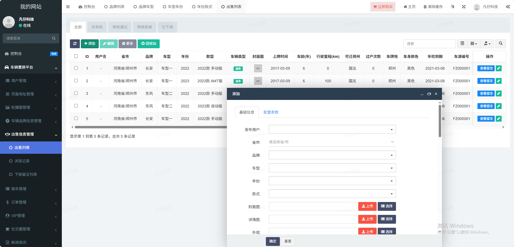
Task: Click the green edit pencil for row 1
Action: [x=499, y=68]
